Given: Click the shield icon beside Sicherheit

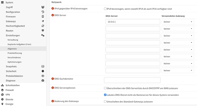Looking at the screenshot, I should coord(43,71).
